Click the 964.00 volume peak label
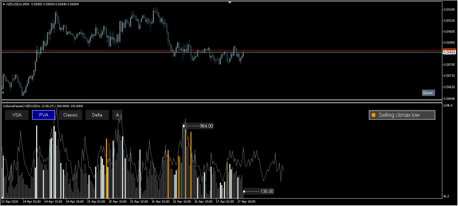The image size is (458, 206). point(207,126)
